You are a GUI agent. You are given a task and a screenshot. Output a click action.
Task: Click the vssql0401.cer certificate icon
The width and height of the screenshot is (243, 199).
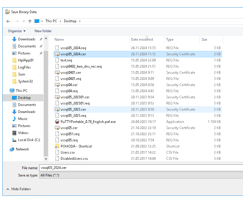[x=57, y=73]
